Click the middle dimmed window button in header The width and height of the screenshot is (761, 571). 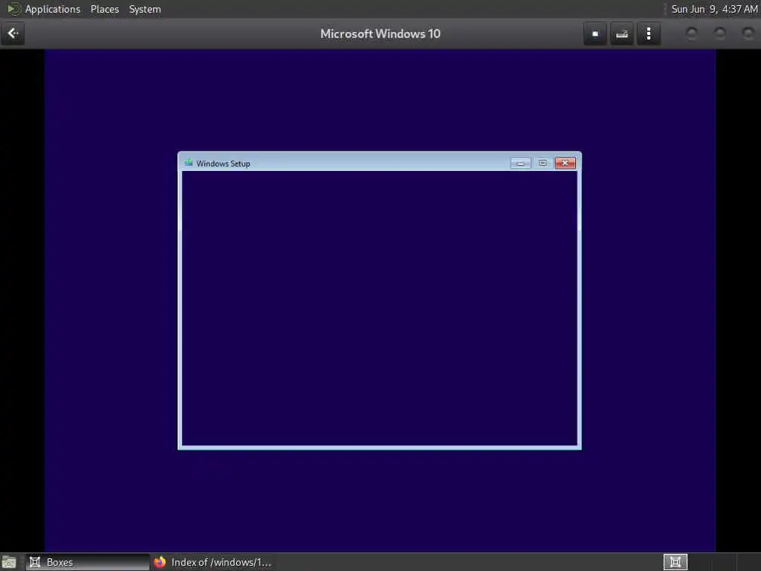(719, 33)
